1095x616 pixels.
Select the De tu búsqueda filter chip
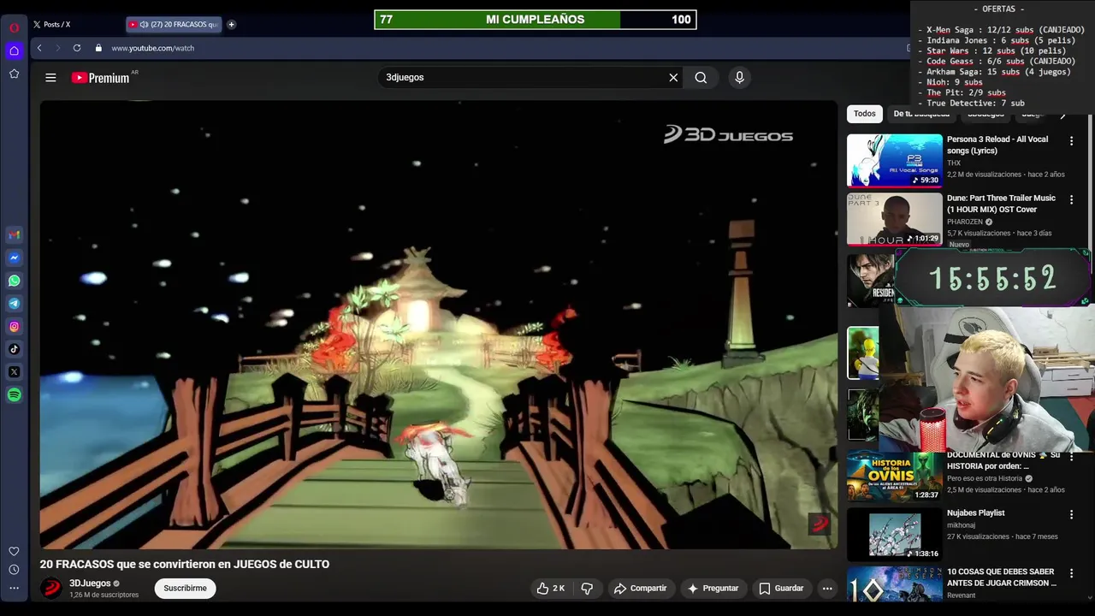coord(921,114)
